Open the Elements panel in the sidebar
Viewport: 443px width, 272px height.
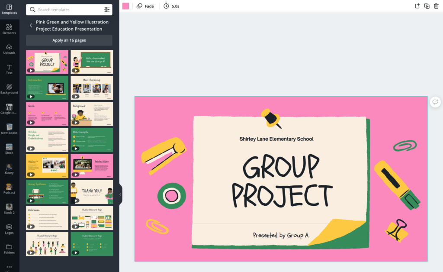(9, 29)
